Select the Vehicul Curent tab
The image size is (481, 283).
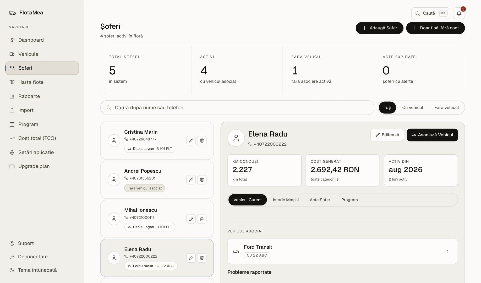point(248,200)
